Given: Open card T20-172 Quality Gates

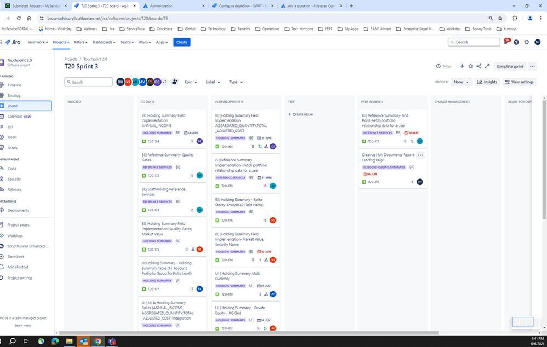Looking at the screenshot, I should [172, 166].
